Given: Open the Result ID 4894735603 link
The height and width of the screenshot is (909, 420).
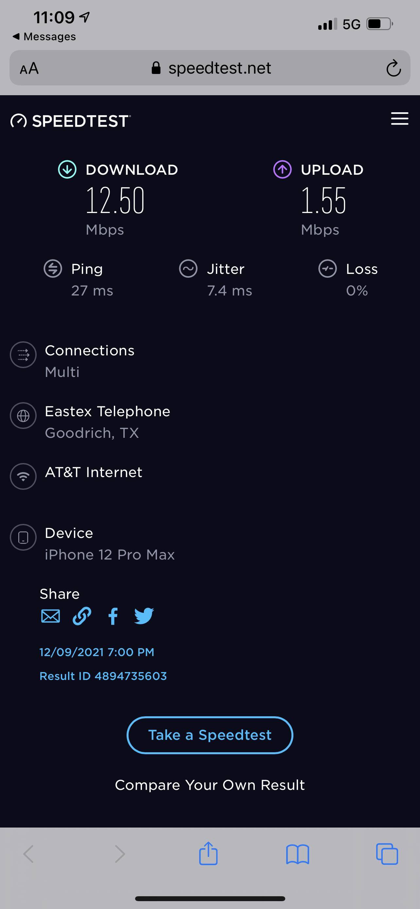Looking at the screenshot, I should click(x=103, y=676).
